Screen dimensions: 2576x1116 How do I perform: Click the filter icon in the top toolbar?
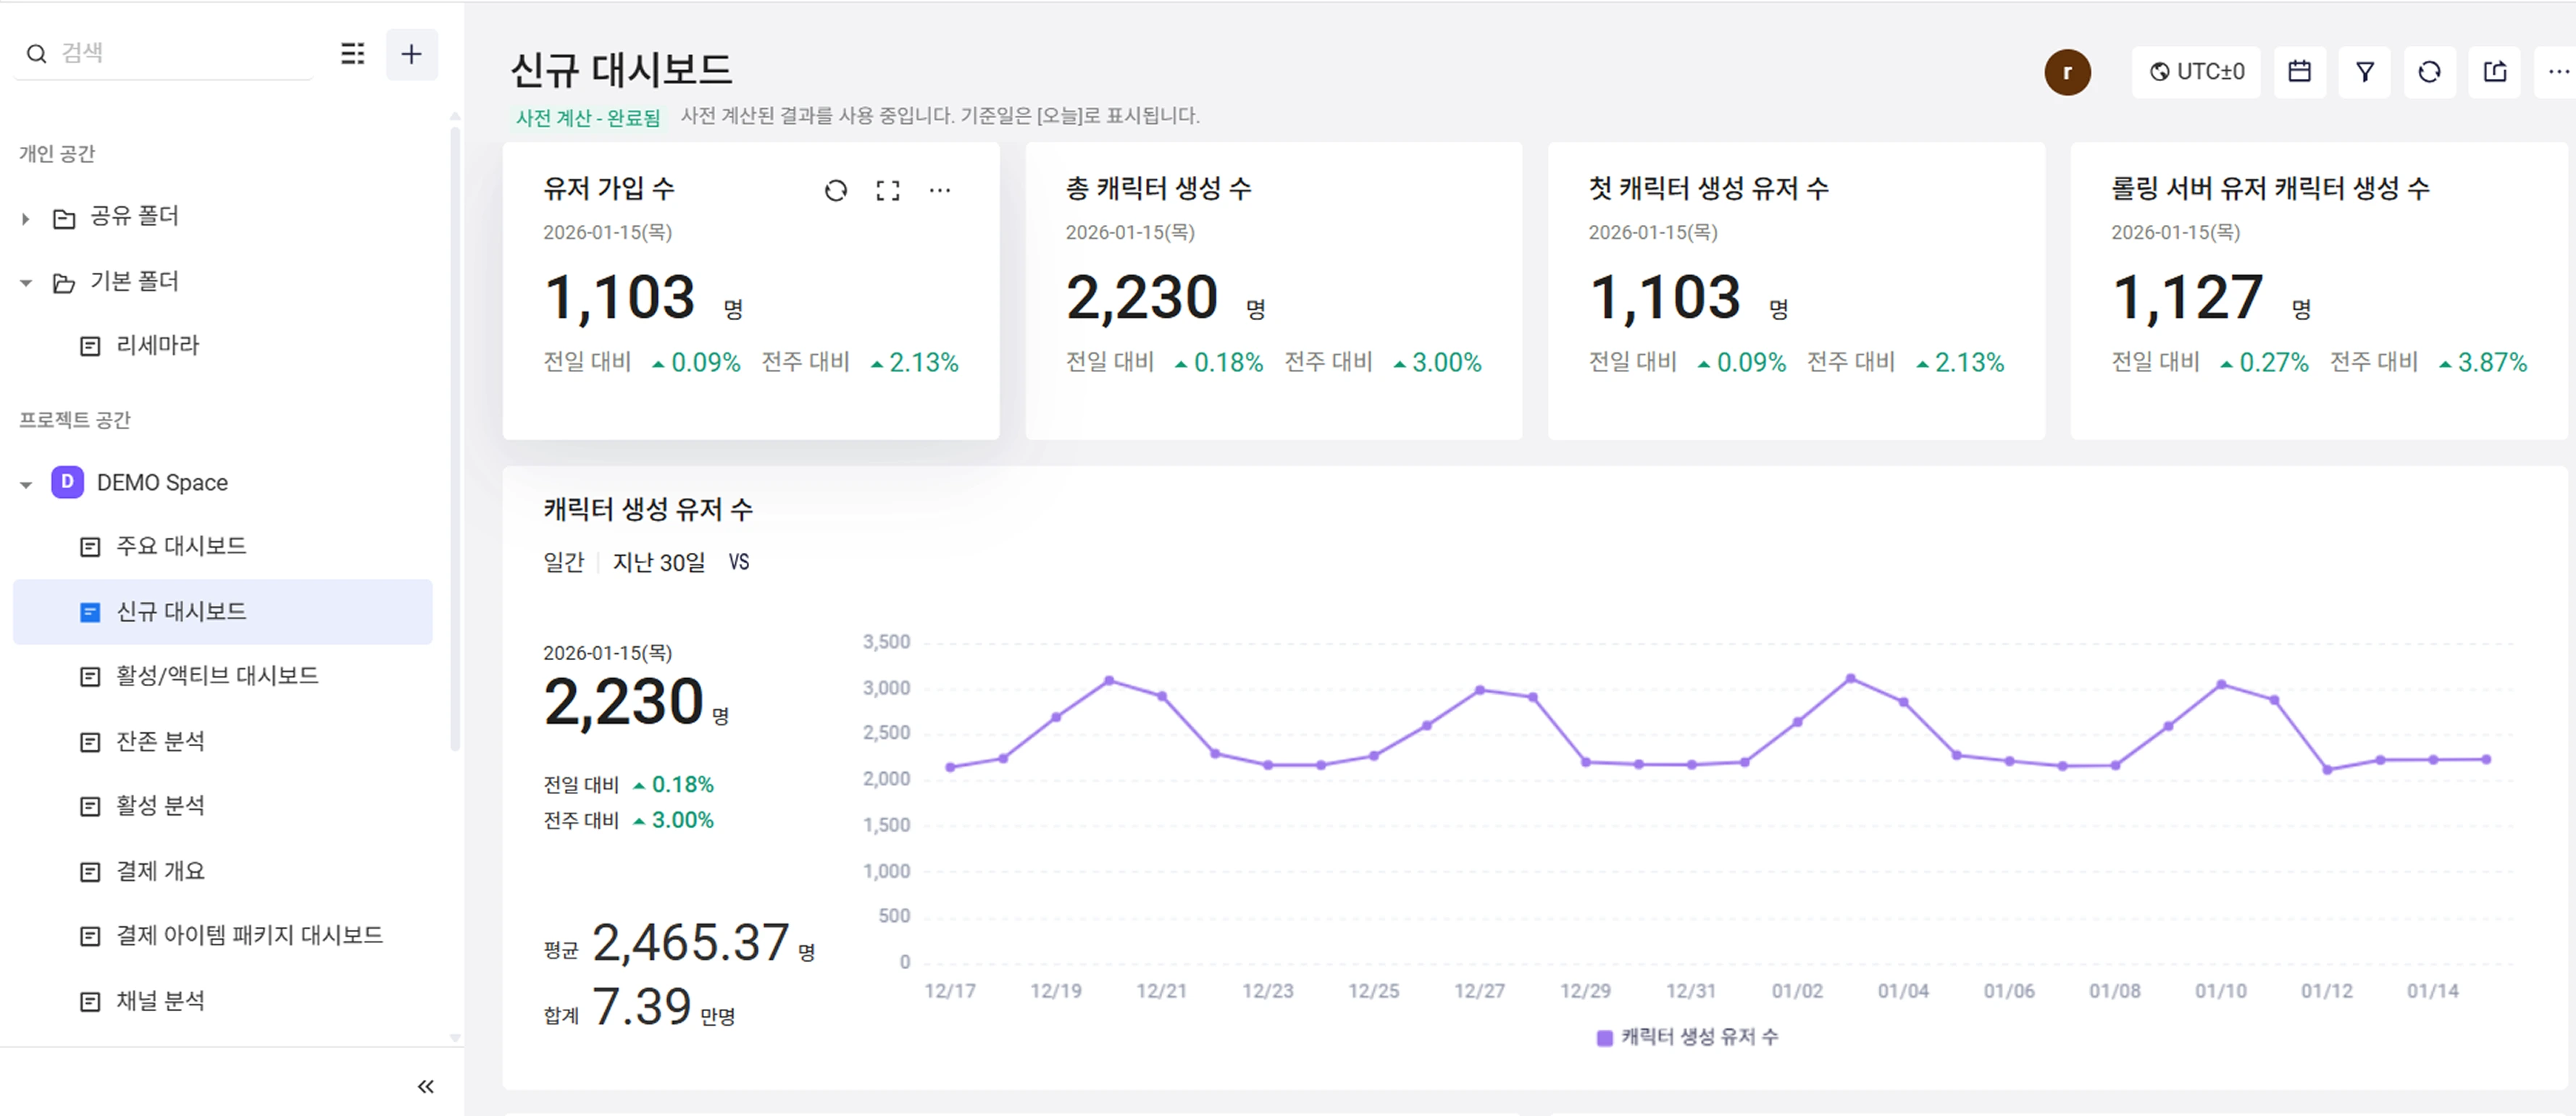click(2365, 71)
